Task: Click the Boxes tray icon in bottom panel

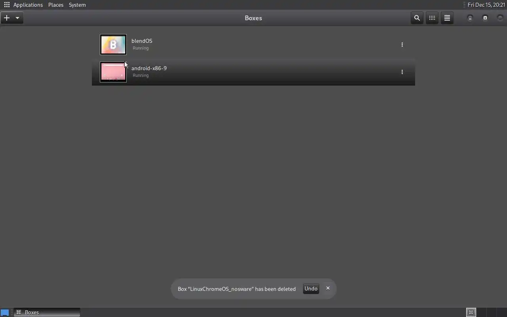Action: point(471,312)
